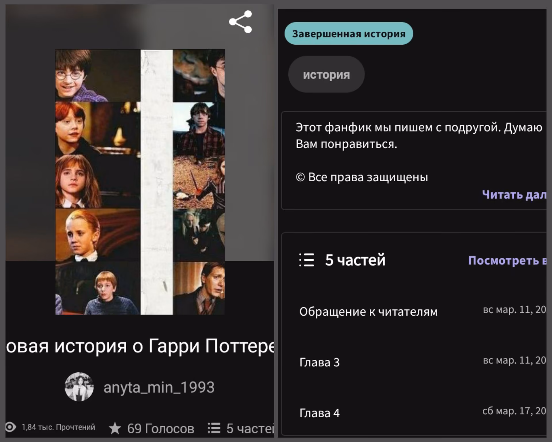The height and width of the screenshot is (442, 552).
Task: Click the «© Все права защищены» notice
Action: pos(362,177)
